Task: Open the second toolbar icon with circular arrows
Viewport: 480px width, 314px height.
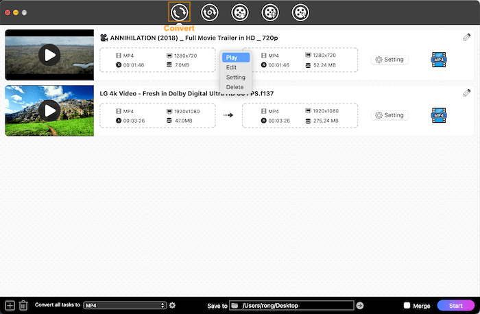Action: coord(209,12)
